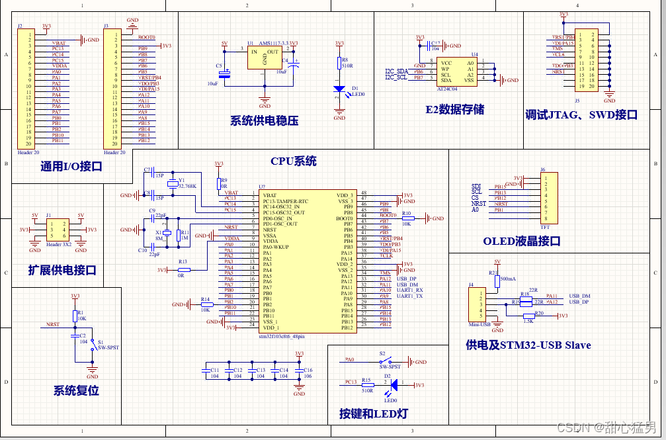Click the PA0-WKUP pin name
Screen dimensions: 666x440
click(x=276, y=247)
